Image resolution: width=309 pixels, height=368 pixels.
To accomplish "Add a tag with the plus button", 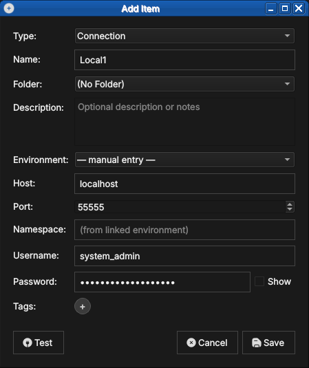I will (83, 306).
